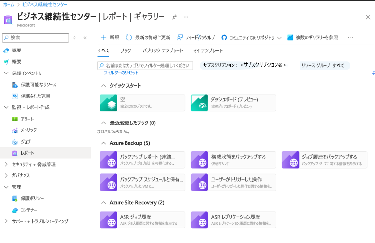375x243 pixels.
Task: Click the 保護された項目 icon
Action: [15, 96]
